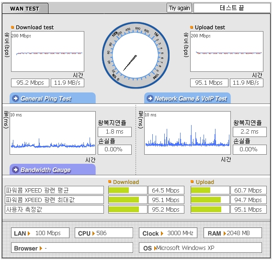Click the orange square beside Download test
This screenshot has width=273, height=261.
12,27
